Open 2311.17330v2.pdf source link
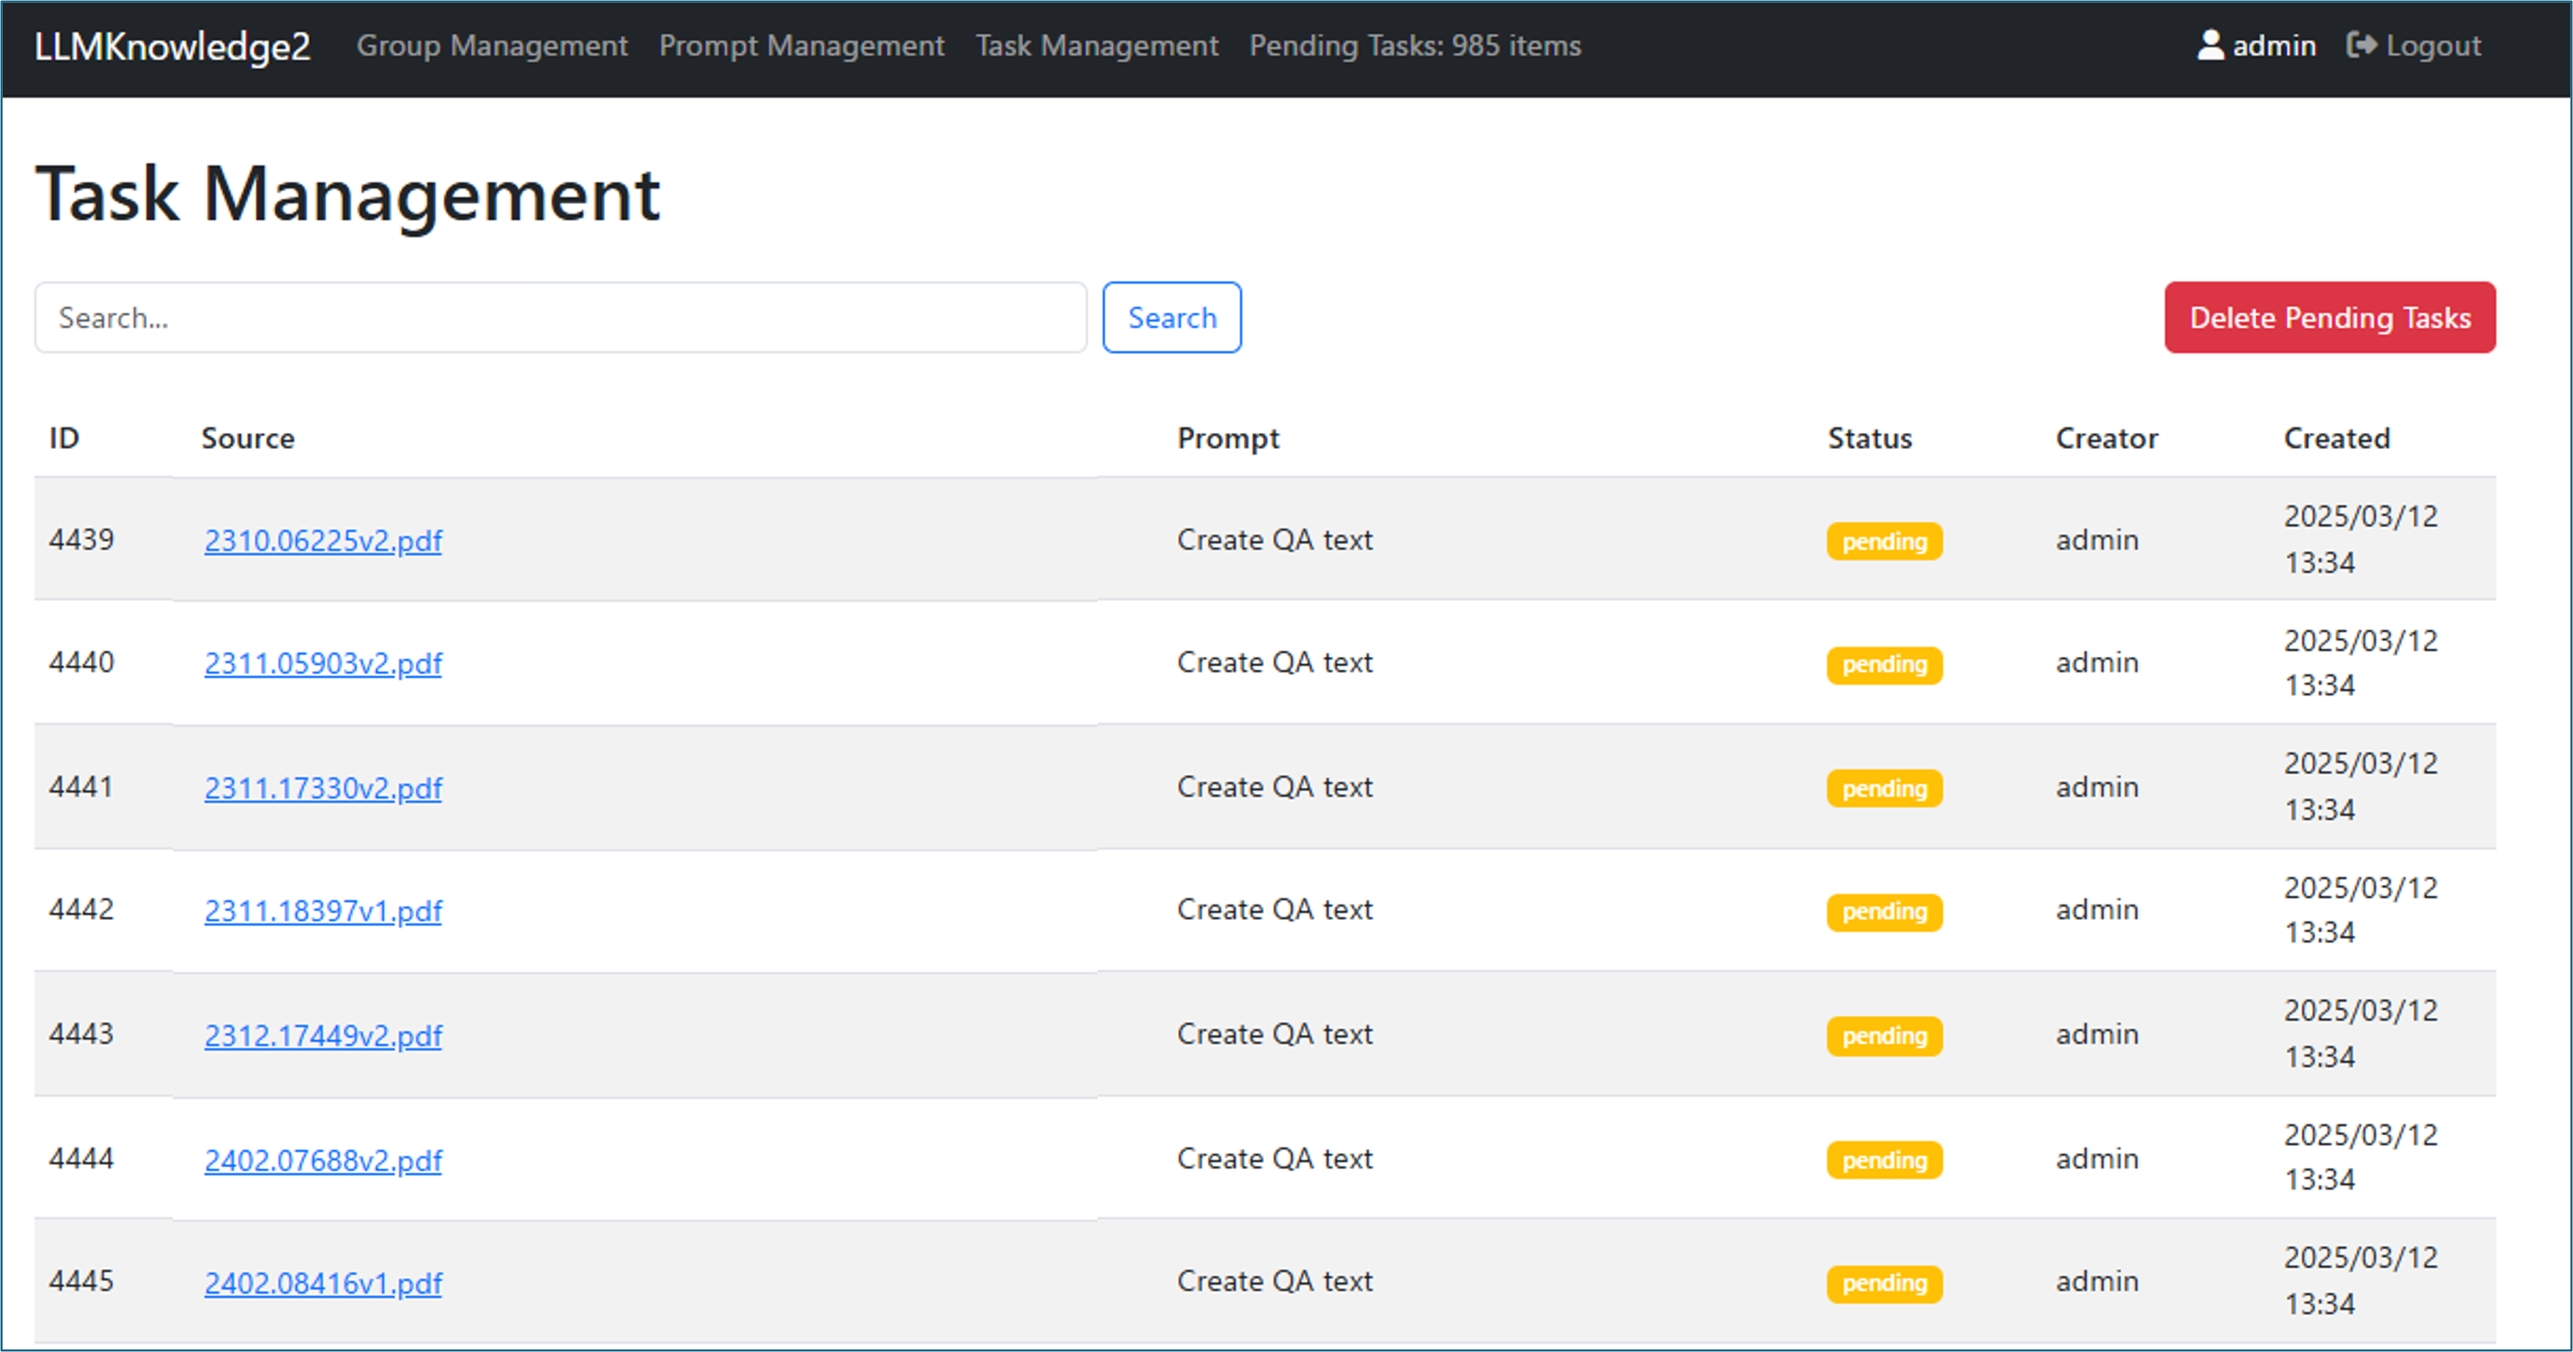Viewport: 2573px width, 1352px height. pyautogui.click(x=322, y=788)
